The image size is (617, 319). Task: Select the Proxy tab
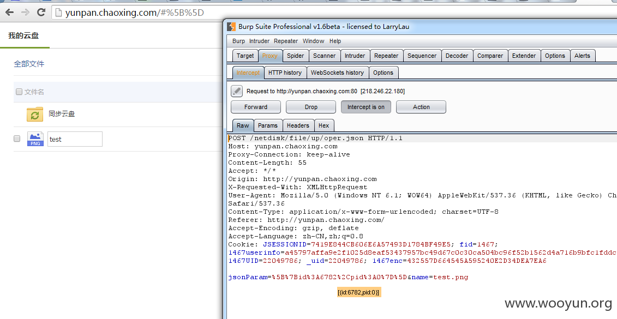click(270, 56)
